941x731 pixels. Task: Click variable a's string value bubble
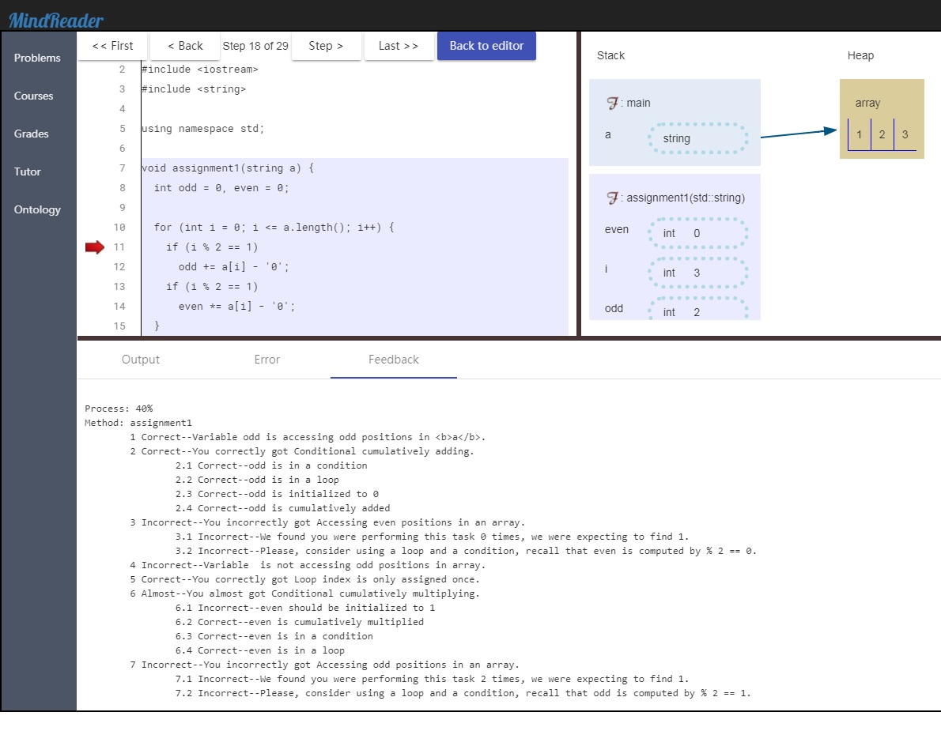click(697, 138)
